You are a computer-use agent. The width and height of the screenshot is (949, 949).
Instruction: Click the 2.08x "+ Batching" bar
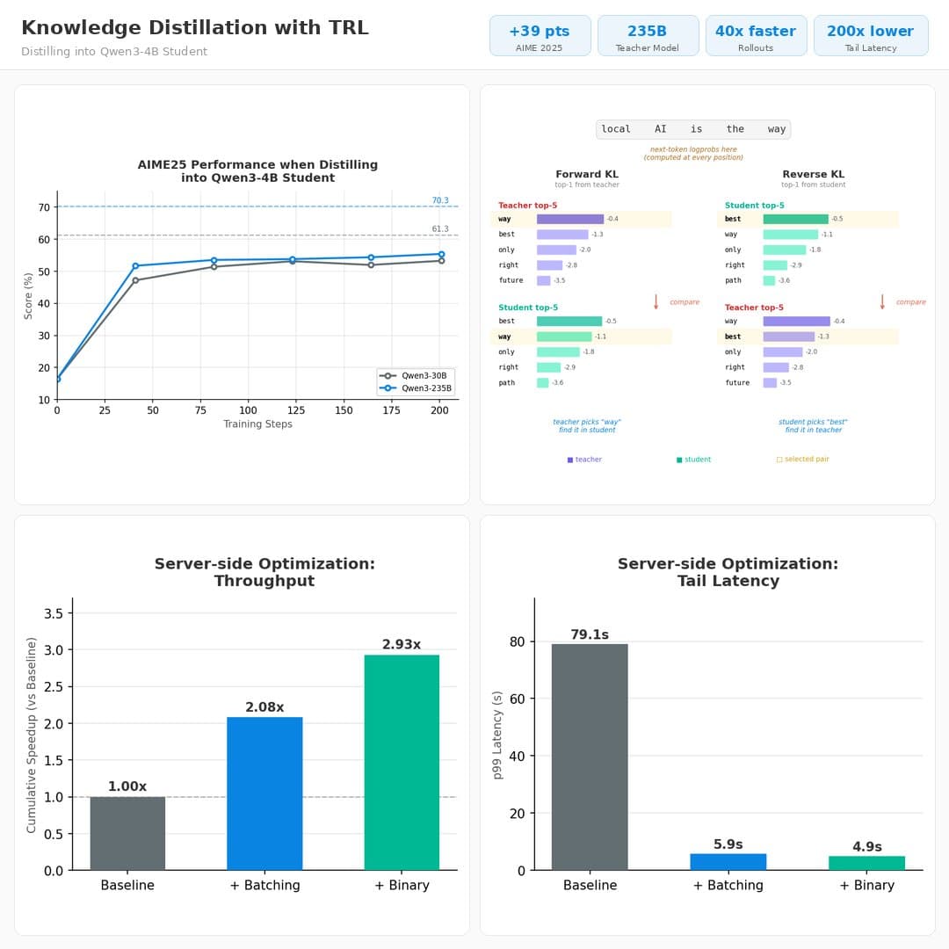[264, 791]
